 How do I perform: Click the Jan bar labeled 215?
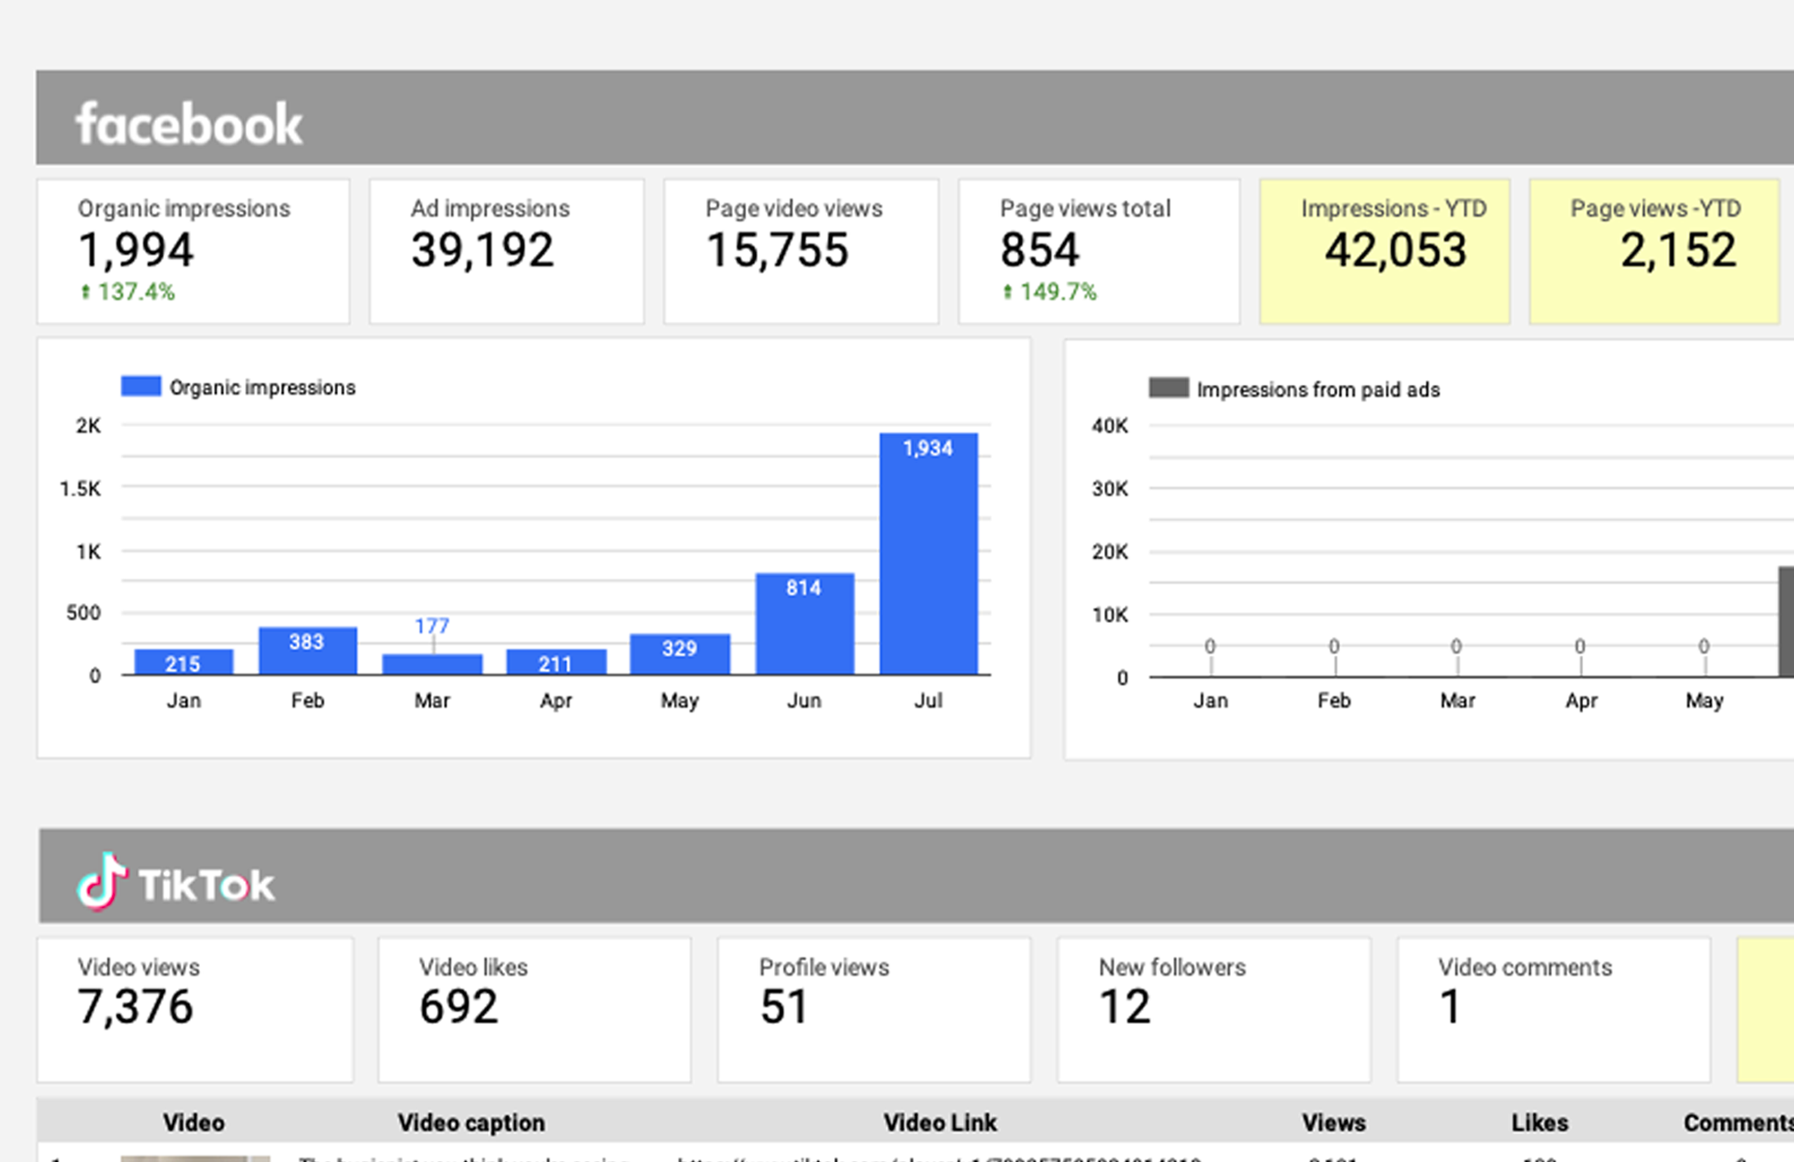pyautogui.click(x=184, y=661)
